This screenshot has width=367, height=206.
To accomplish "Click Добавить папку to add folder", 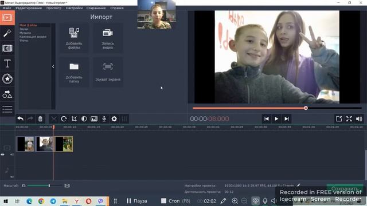I will click(x=74, y=72).
